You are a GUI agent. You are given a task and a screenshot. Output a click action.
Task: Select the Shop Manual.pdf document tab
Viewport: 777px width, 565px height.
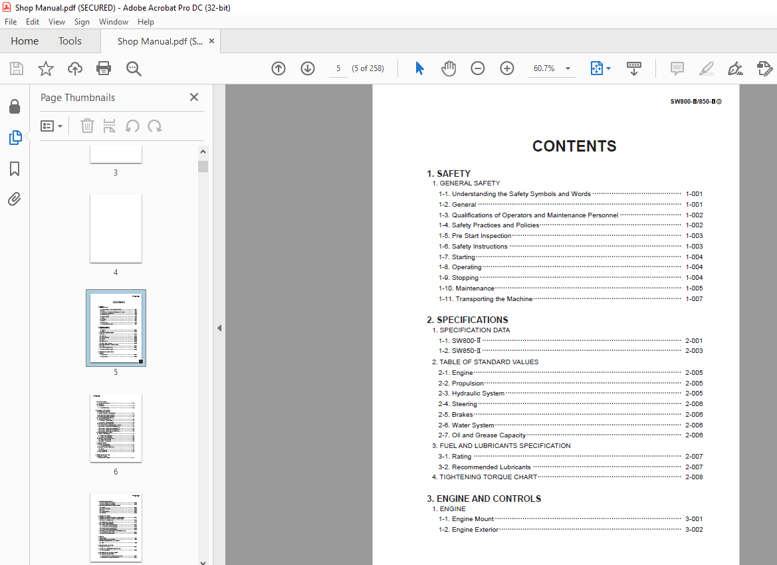point(160,41)
